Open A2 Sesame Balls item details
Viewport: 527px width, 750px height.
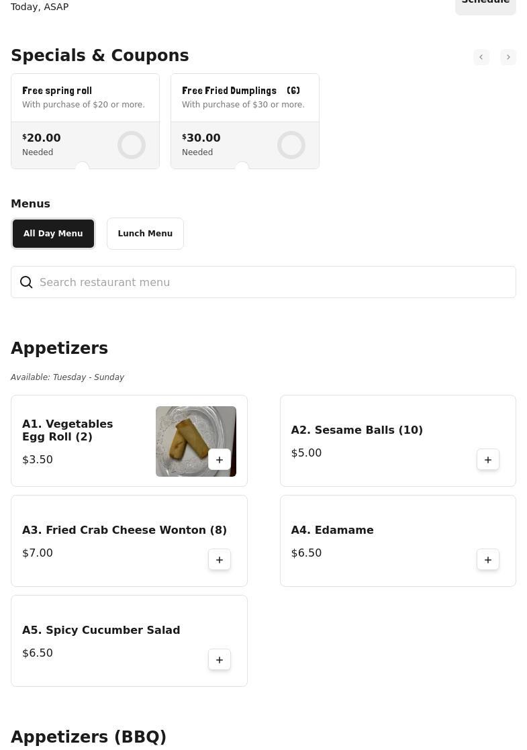tap(357, 430)
